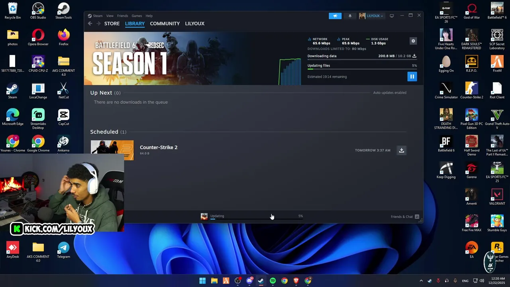This screenshot has height=287, width=510.
Task: Select the LocaChange desktop icon
Action: pos(38,90)
